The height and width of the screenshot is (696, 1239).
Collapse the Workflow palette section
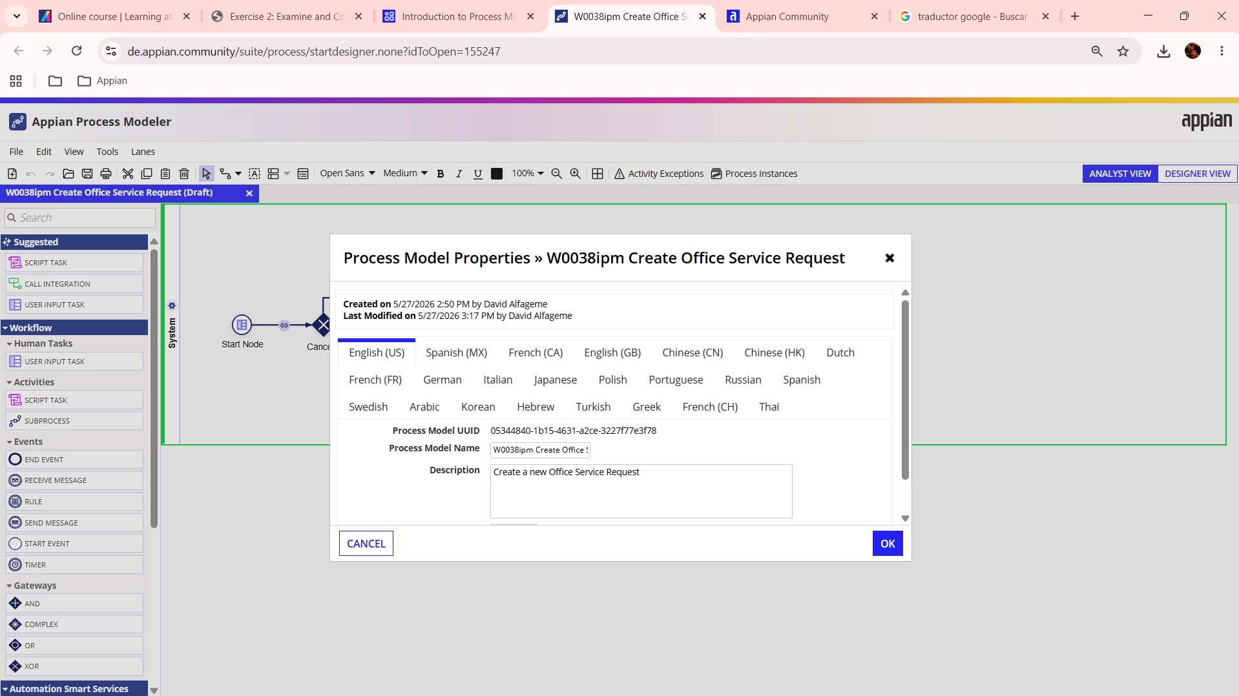point(74,328)
